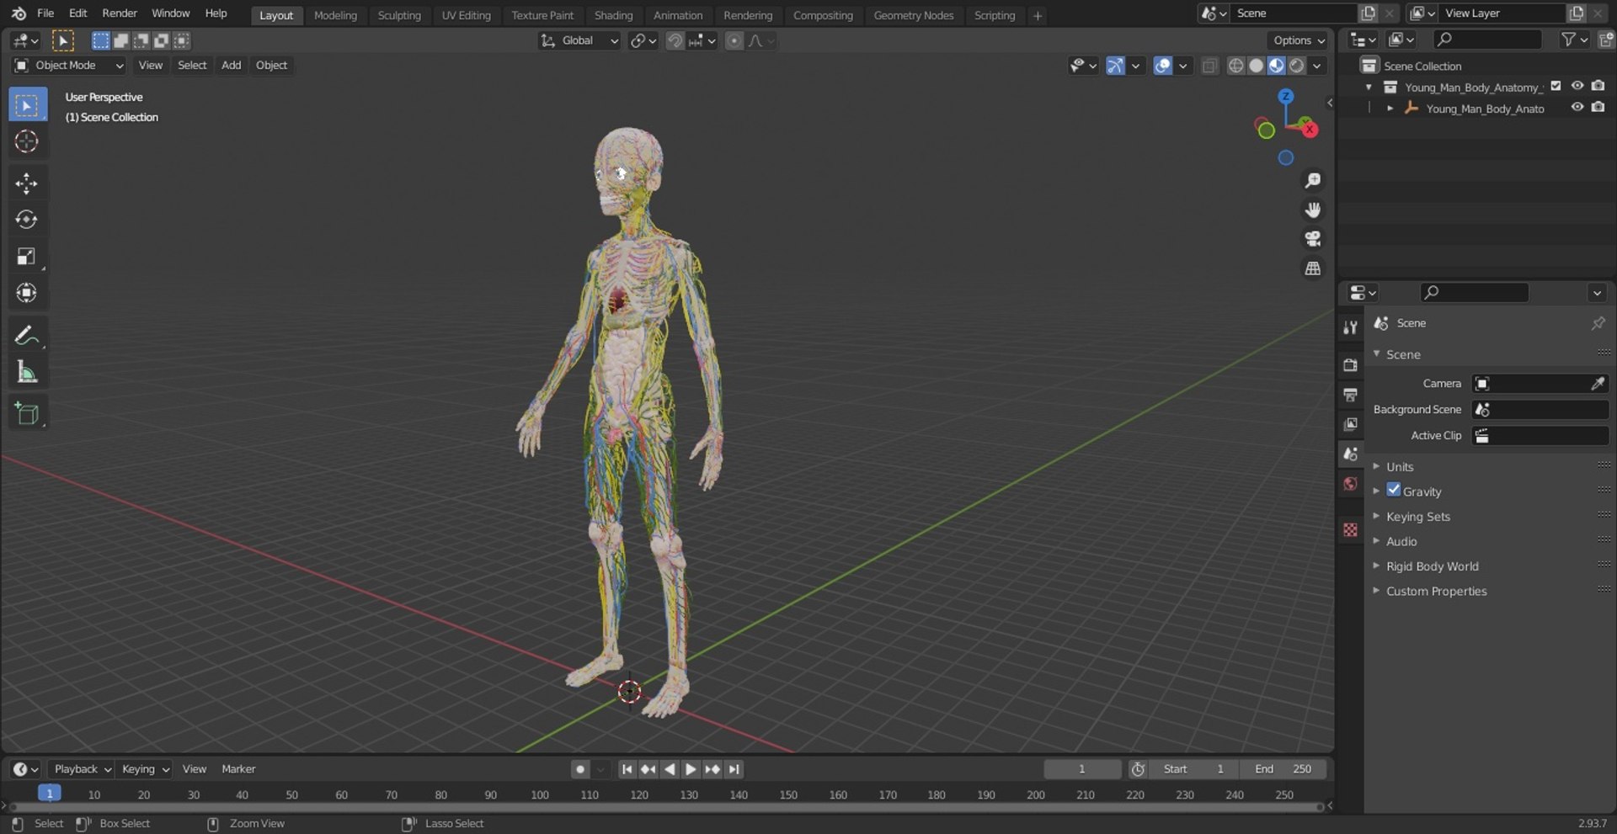
Task: Open the Add menu in viewport
Action: [x=231, y=66]
